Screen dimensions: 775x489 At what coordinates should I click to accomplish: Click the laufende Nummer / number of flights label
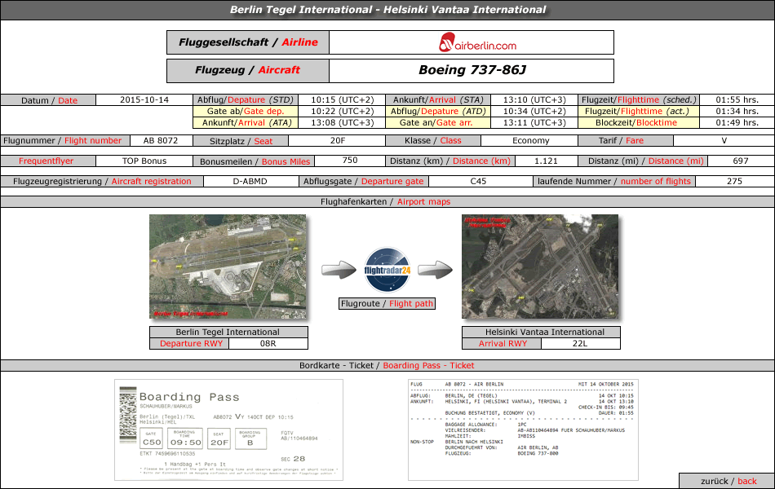pos(614,181)
